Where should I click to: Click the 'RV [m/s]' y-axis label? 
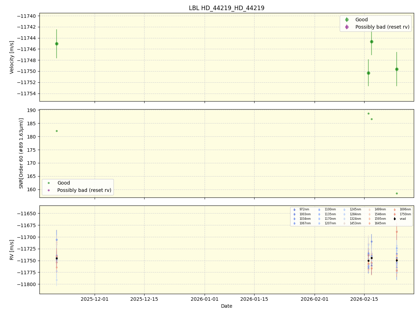point(12,249)
